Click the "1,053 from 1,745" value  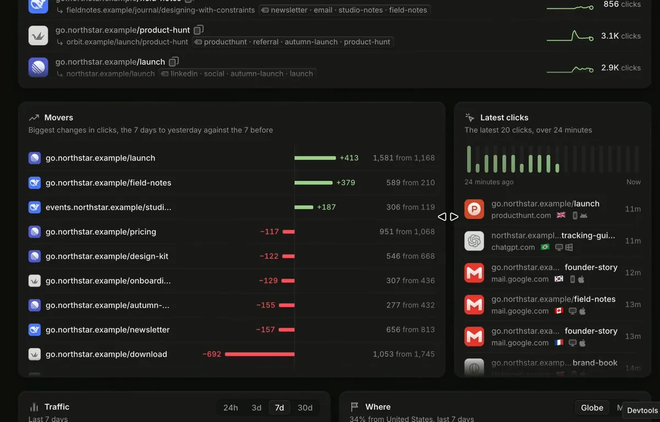(404, 354)
